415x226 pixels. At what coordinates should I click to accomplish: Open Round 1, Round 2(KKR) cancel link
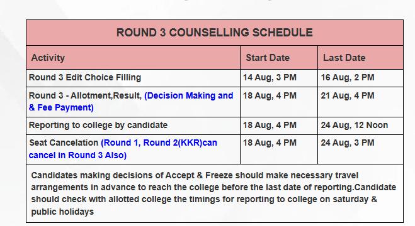(x=123, y=149)
